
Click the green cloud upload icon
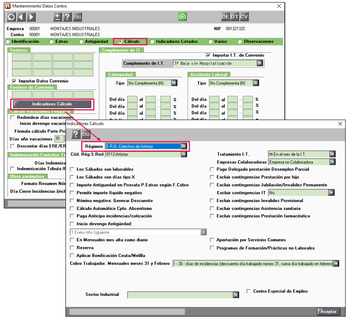[x=182, y=16]
